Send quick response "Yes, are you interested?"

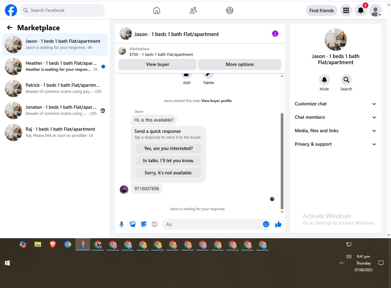[x=169, y=148]
